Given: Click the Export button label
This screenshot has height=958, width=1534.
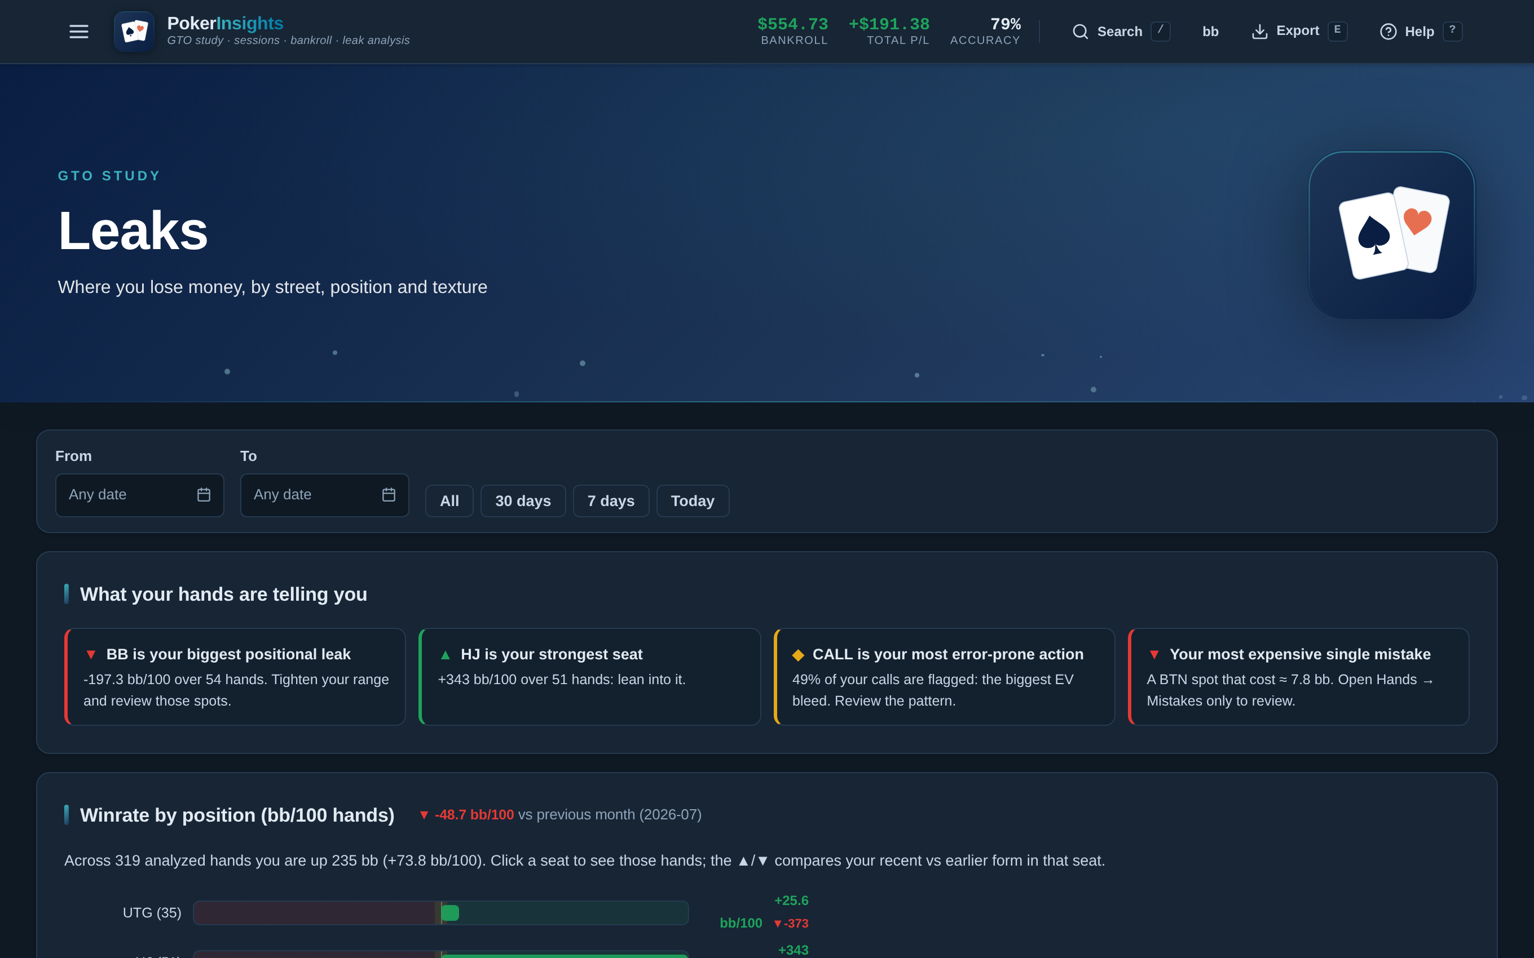Looking at the screenshot, I should click(1298, 30).
